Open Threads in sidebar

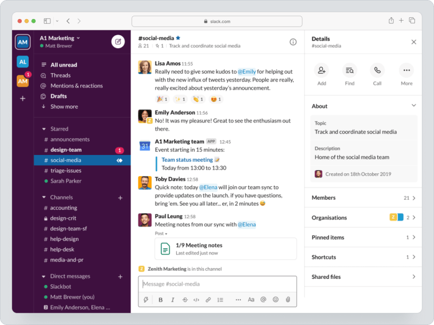(60, 75)
